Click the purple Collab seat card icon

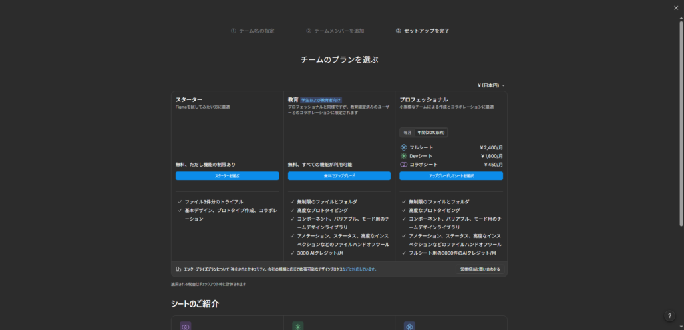tap(185, 326)
